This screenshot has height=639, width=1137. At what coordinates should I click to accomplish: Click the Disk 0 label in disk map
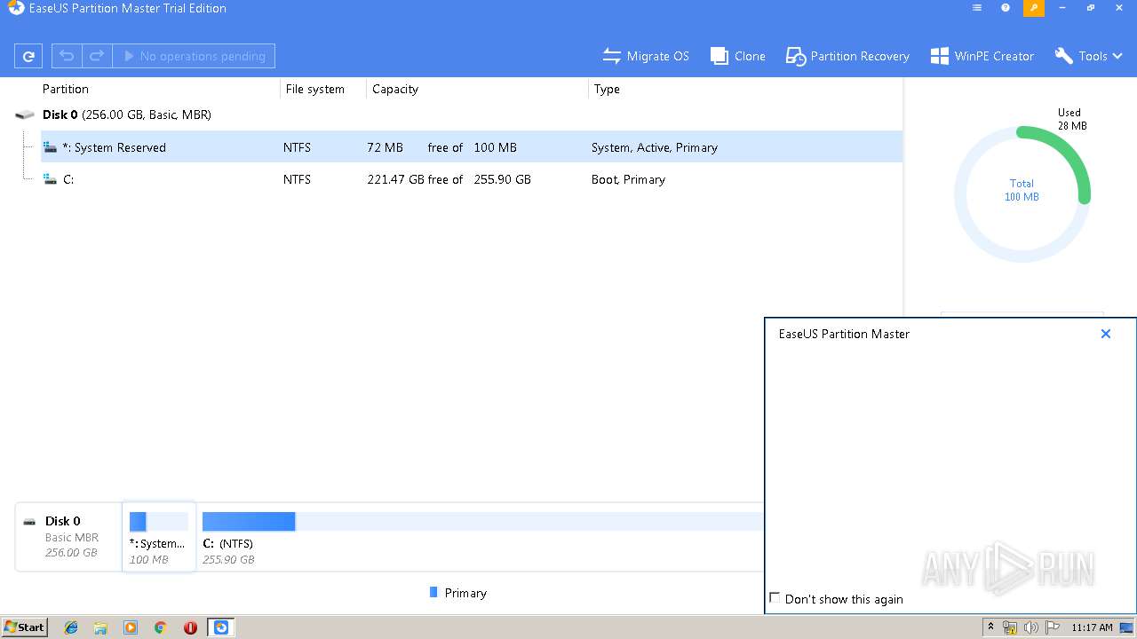63,521
